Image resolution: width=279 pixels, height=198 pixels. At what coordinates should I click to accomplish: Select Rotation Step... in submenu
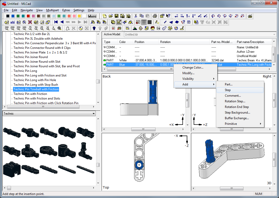click(240, 101)
